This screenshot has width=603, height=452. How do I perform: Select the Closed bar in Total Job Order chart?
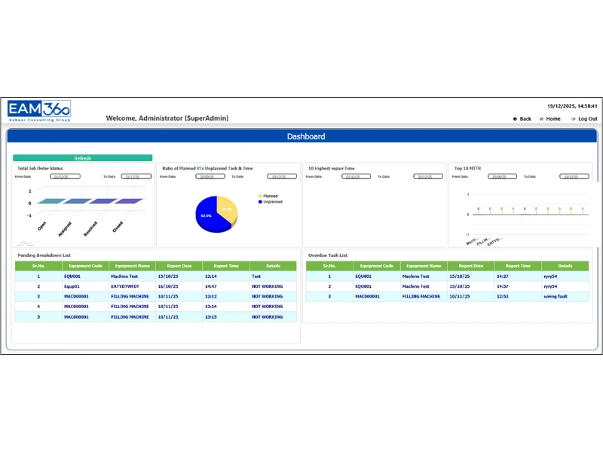pos(127,202)
